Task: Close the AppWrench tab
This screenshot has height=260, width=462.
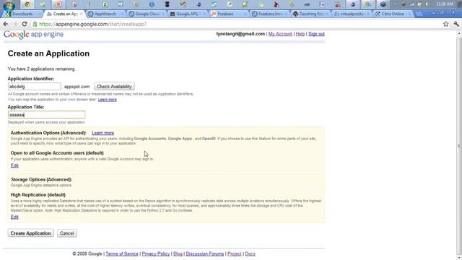Action: pyautogui.click(x=122, y=14)
